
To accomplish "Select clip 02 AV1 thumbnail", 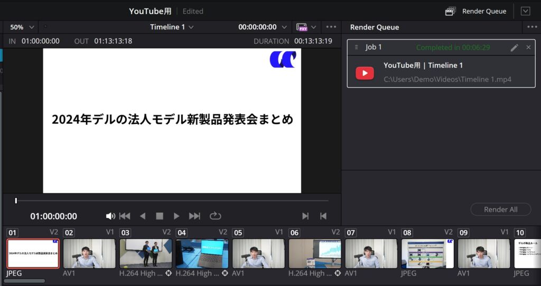I will point(89,254).
